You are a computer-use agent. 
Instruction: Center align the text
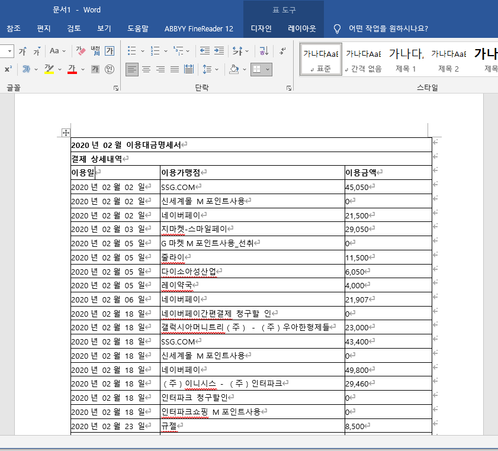(146, 69)
